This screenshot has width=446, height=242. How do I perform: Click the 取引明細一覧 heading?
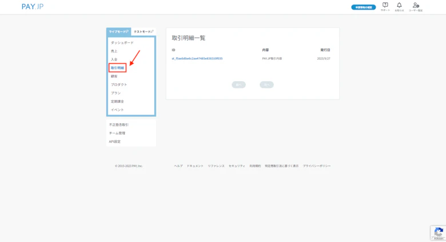[x=189, y=38]
